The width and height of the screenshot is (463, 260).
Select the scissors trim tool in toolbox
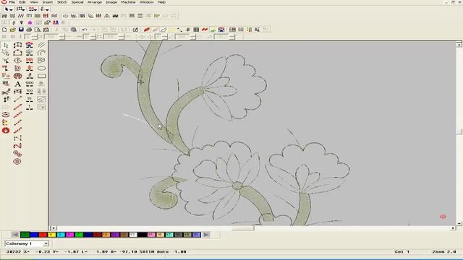[6, 92]
